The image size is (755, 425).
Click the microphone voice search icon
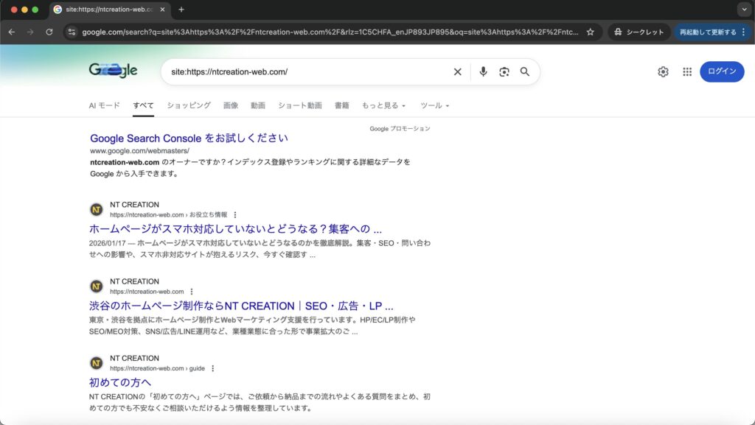pos(483,71)
